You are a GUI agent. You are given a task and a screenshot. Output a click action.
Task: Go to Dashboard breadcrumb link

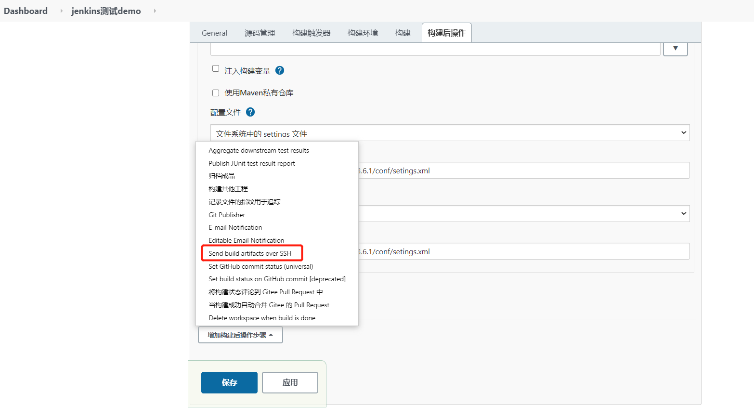26,11
